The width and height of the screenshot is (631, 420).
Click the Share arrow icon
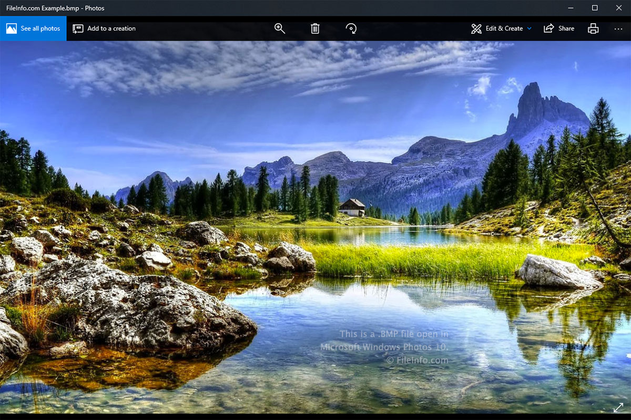(x=549, y=28)
